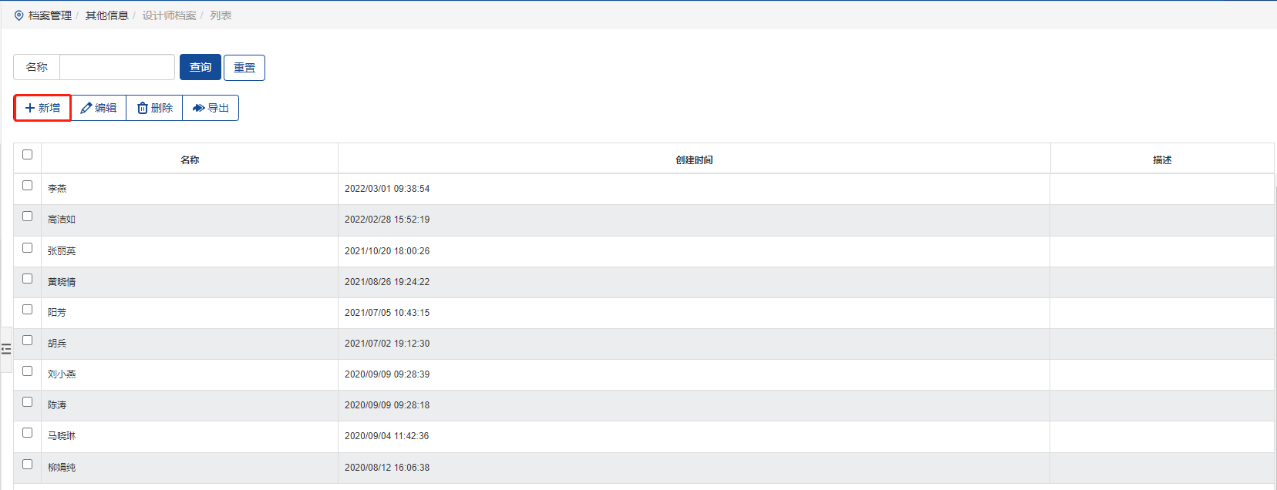
Task: Click the location pin icon in breadcrumb
Action: click(x=19, y=15)
